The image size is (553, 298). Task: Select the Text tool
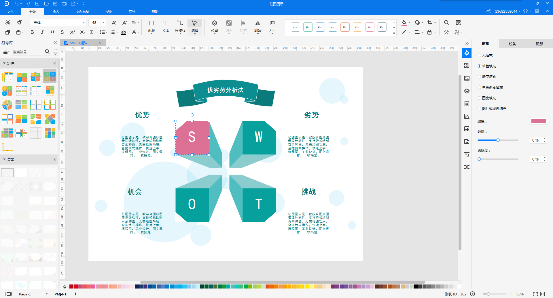click(x=166, y=26)
